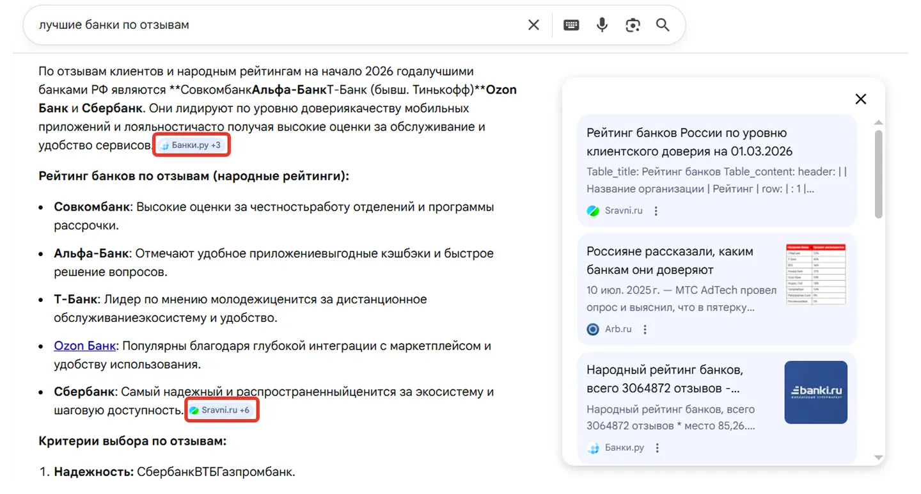Open the Банки.ру +3 source chip

pos(190,145)
